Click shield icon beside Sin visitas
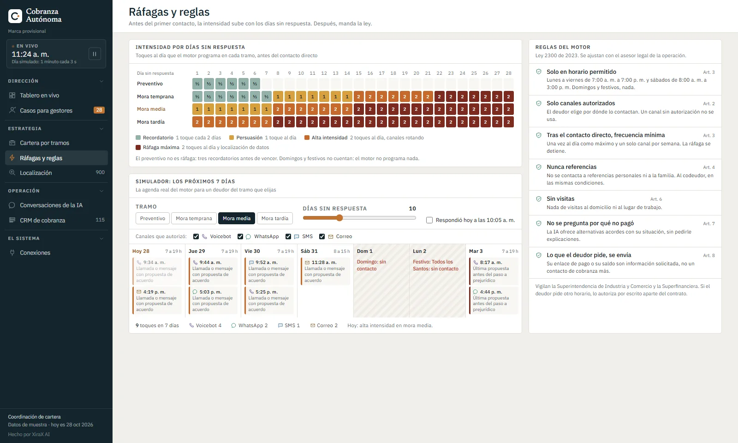 pyautogui.click(x=539, y=199)
